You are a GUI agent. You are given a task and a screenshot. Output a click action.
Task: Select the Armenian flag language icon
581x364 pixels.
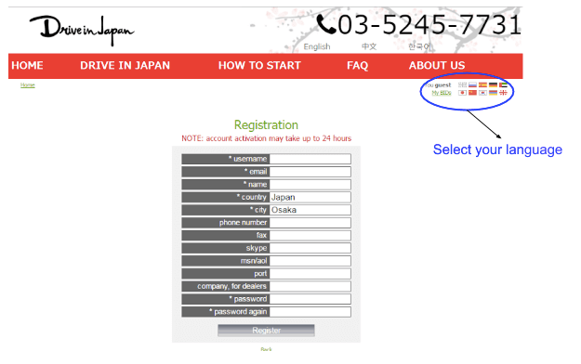493,93
